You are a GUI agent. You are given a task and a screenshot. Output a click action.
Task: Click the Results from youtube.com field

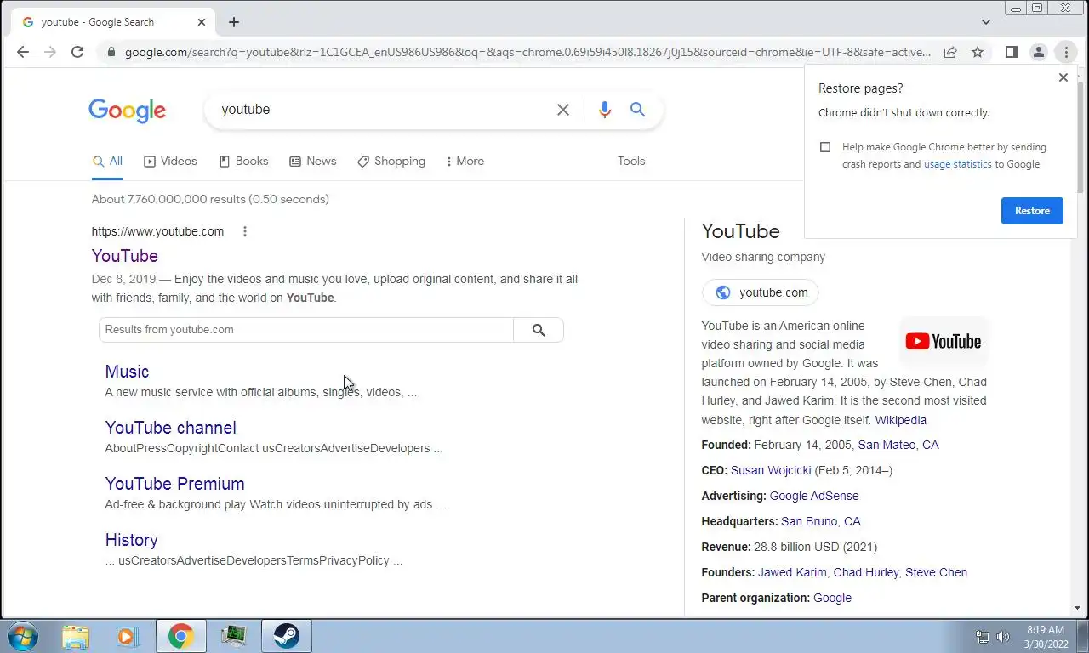click(x=306, y=330)
